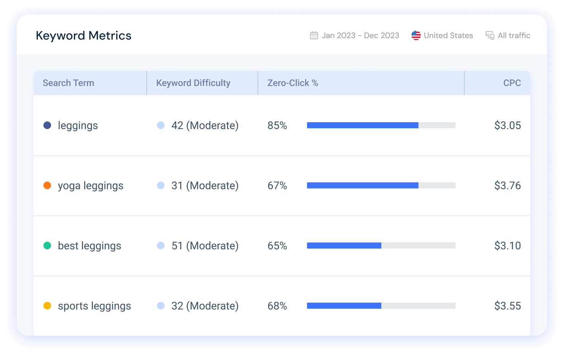Click the calendar icon near date range
Image resolution: width=563 pixels, height=354 pixels.
tap(313, 35)
